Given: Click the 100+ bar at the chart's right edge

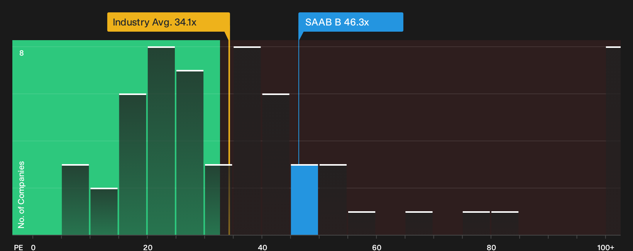Looking at the screenshot, I should 613,141.
